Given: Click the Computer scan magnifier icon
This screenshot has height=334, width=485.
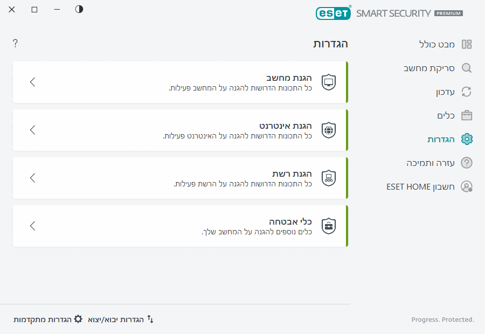Looking at the screenshot, I should click(467, 68).
